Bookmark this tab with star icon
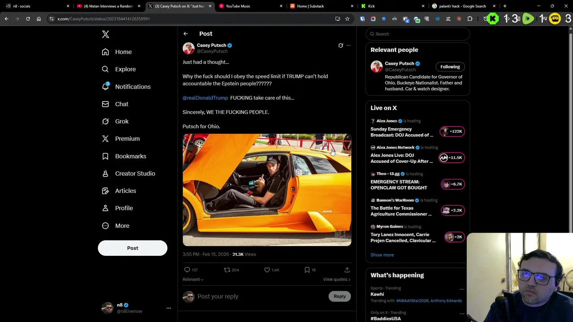This screenshot has width=573, height=322. coord(347,19)
